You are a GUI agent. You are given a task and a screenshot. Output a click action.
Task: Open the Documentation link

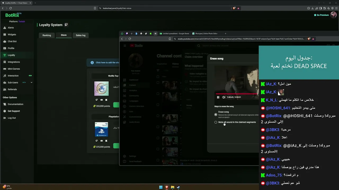[15, 104]
